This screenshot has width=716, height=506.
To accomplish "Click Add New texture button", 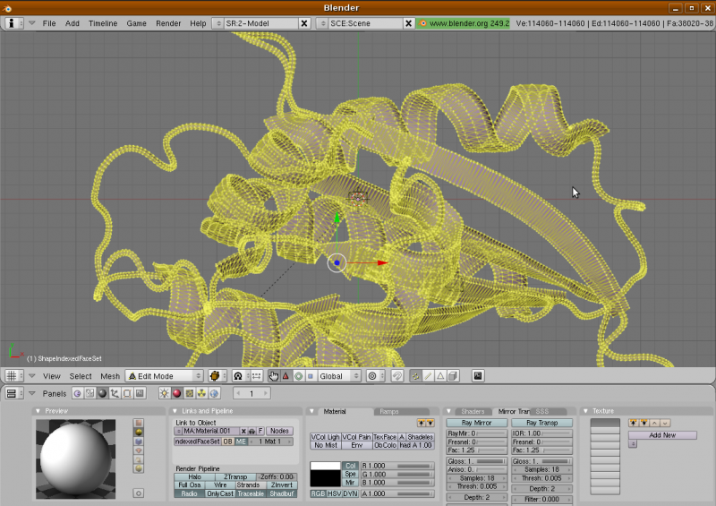I will click(661, 434).
